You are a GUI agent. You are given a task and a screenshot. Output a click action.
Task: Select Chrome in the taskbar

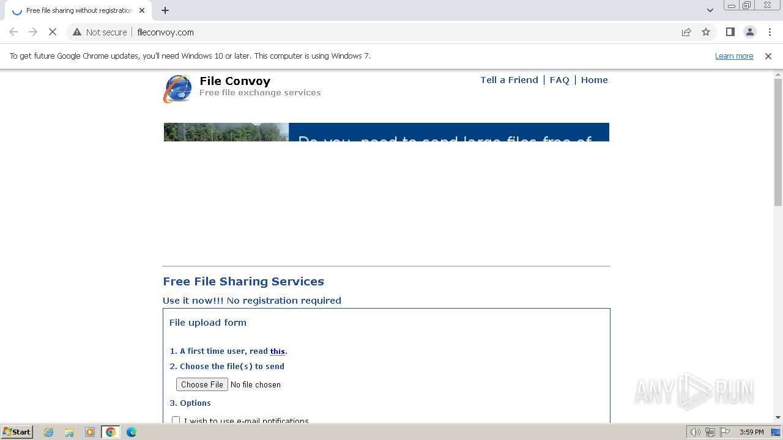coord(111,432)
